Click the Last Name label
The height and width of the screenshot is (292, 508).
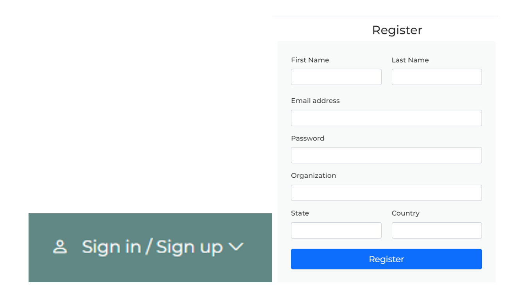(410, 60)
